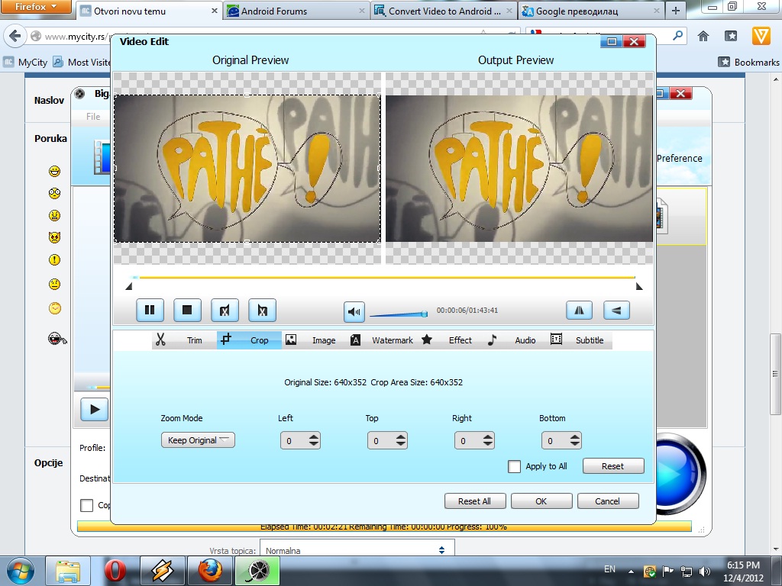The image size is (782, 586).
Task: Increase the Right crop value
Action: tap(487, 437)
